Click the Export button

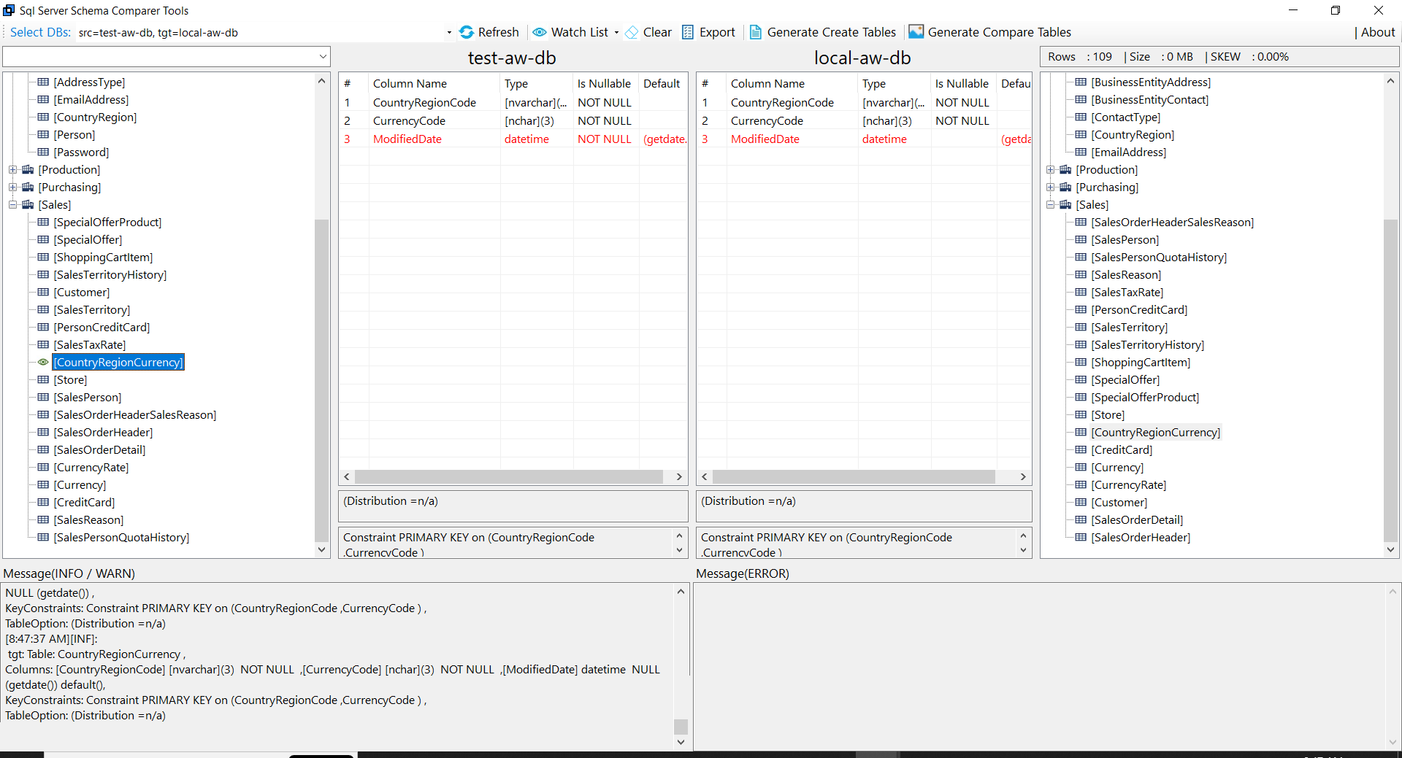(708, 32)
